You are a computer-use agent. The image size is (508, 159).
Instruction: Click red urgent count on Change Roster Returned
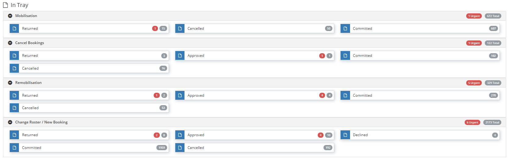[x=157, y=135]
